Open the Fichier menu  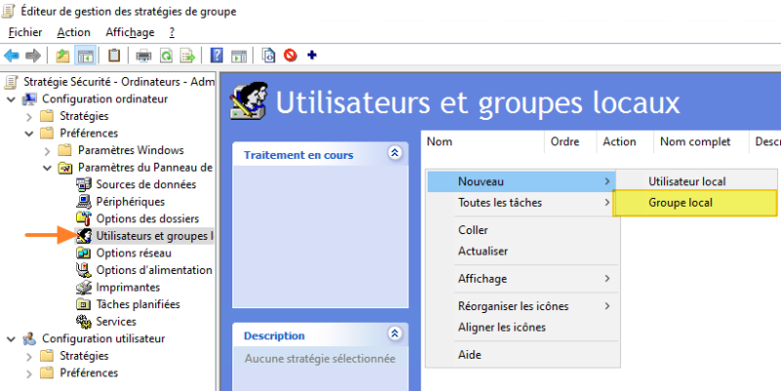pos(25,32)
